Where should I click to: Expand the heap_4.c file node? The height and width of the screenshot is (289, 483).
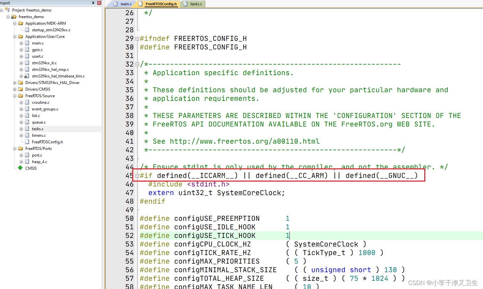tap(21, 162)
